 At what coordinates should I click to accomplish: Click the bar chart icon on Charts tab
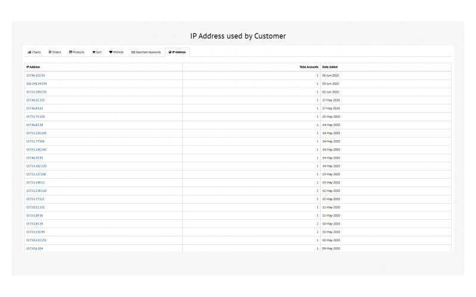coord(29,52)
